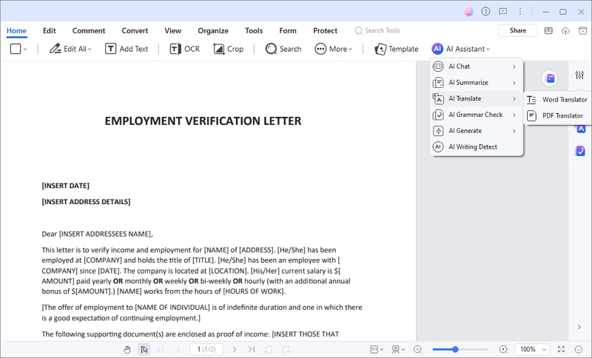Viewport: 592px width, 358px height.
Task: Click the page number input box
Action: point(206,350)
